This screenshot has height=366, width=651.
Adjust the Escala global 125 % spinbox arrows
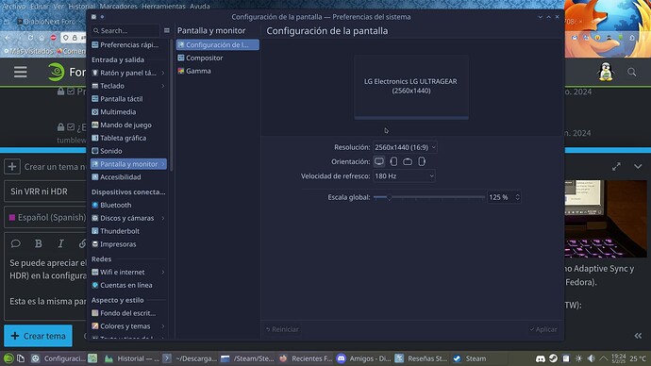click(x=517, y=197)
